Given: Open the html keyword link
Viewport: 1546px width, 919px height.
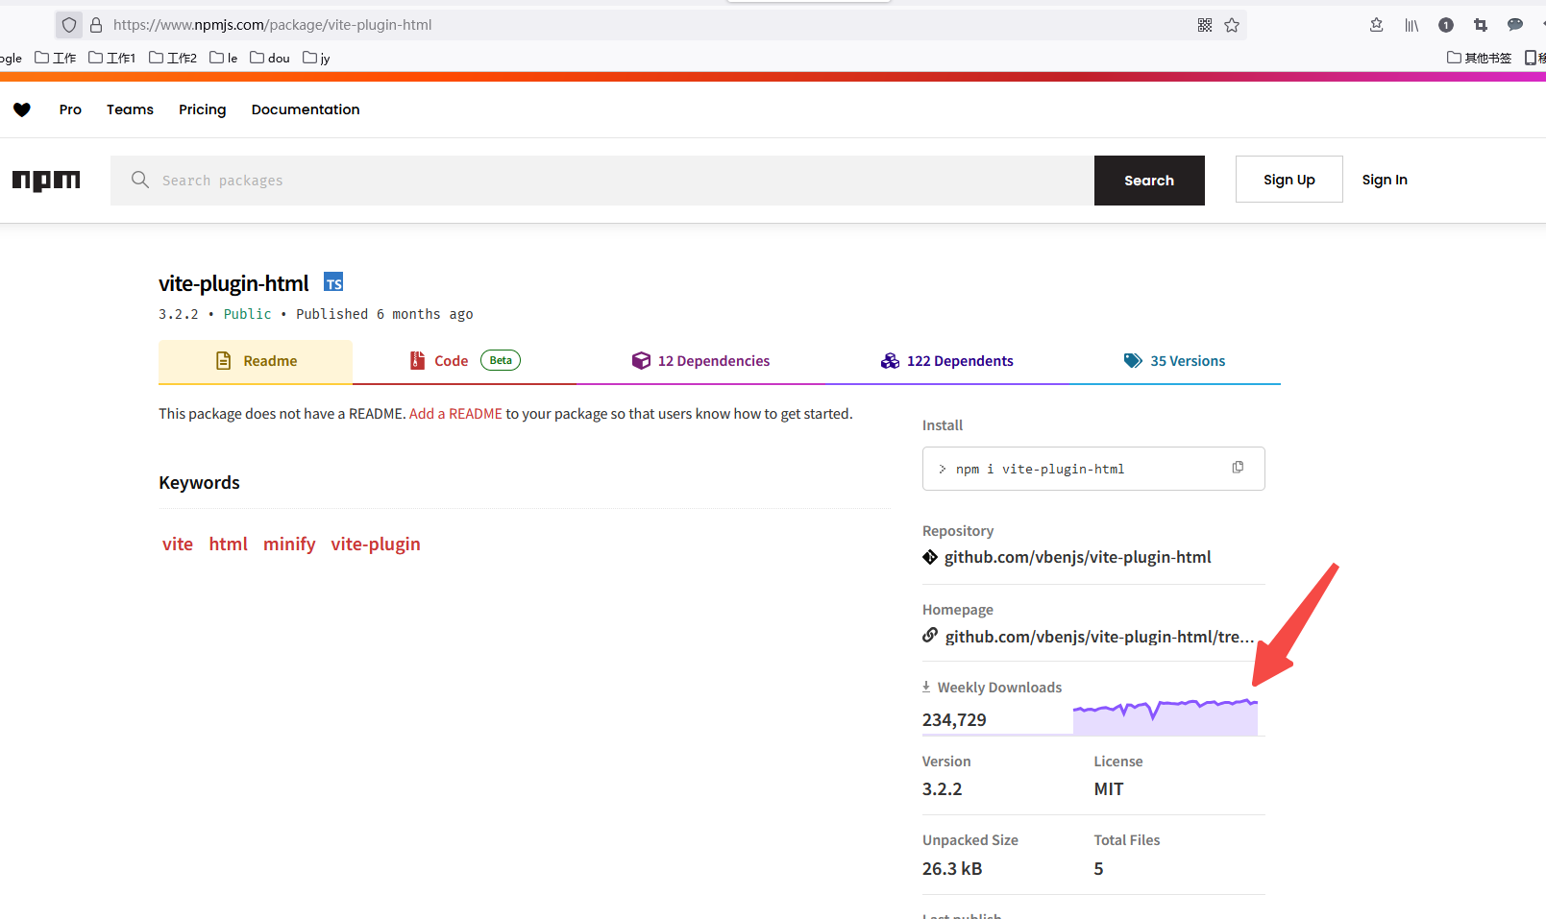Looking at the screenshot, I should (229, 544).
